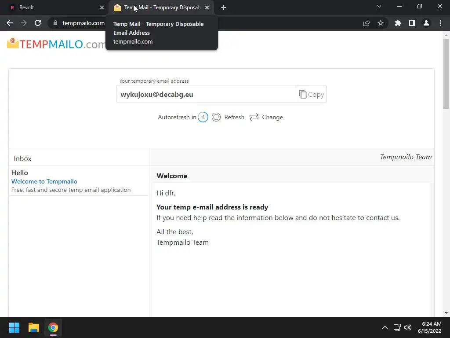Click the TEMPMAILO.com logo
The width and height of the screenshot is (450, 338).
pyautogui.click(x=57, y=44)
